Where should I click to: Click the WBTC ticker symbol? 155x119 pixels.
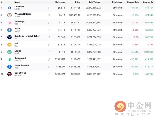pyautogui.click(x=18, y=16)
